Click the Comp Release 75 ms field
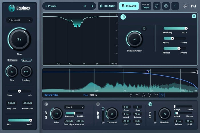Screen dimensions: 200x133 [137, 114]
